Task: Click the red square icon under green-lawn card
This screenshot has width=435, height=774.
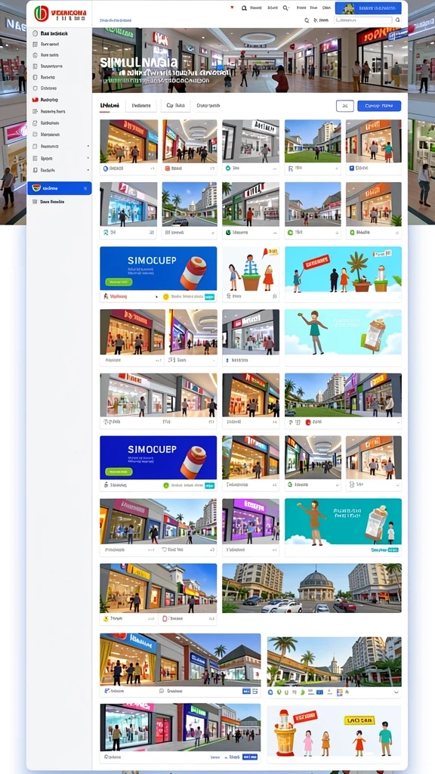Action: coord(308,422)
